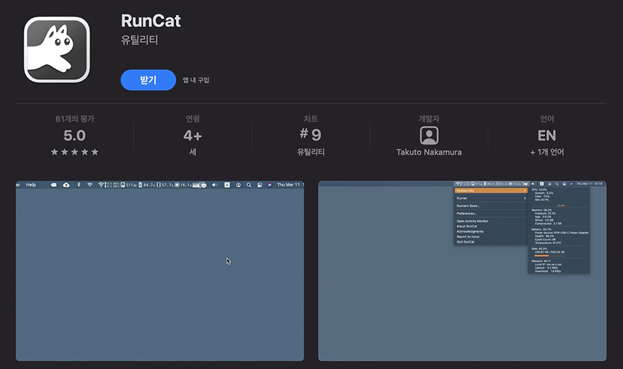
Task: Click the 4+ age rating
Action: click(x=192, y=136)
